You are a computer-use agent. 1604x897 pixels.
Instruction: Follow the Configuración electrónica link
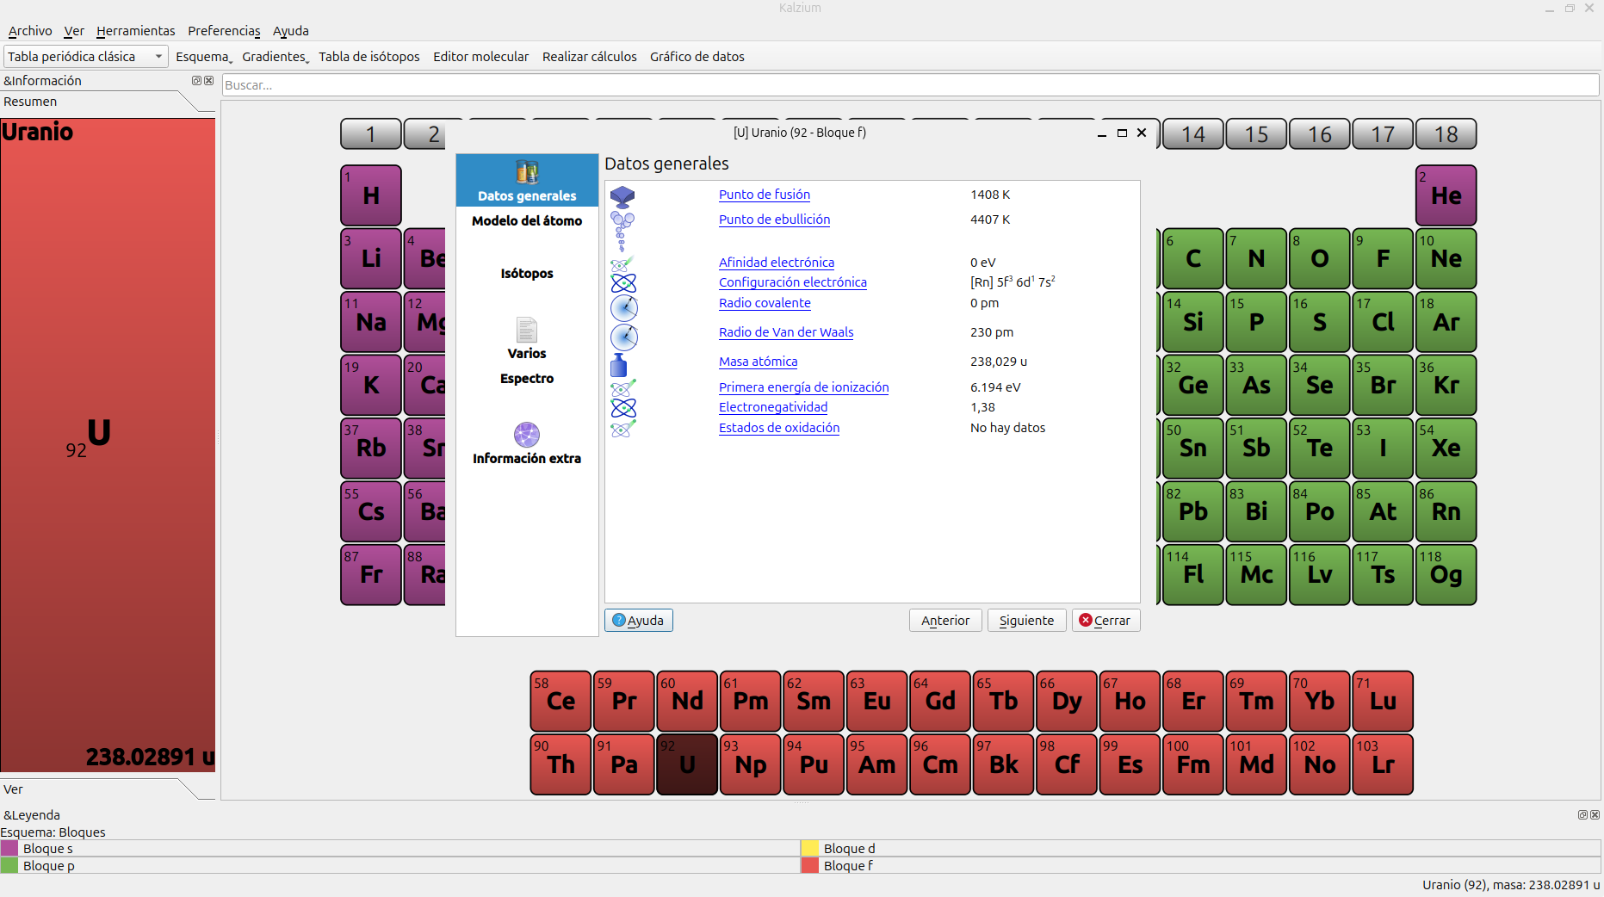(792, 282)
